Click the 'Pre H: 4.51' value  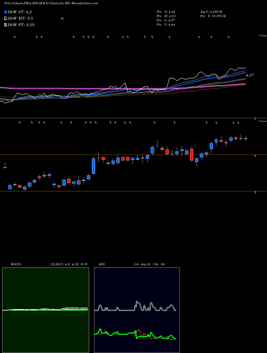(166, 16)
